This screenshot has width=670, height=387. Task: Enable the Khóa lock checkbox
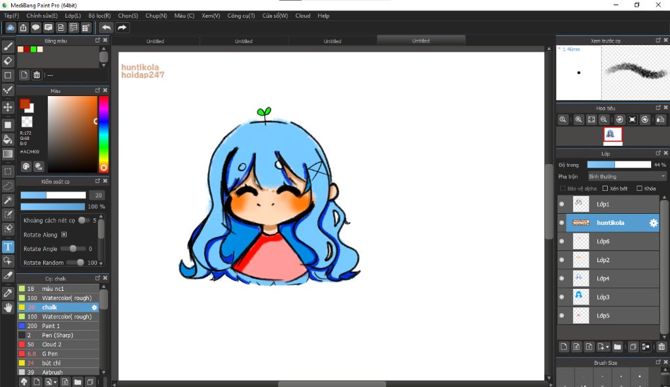pos(639,188)
